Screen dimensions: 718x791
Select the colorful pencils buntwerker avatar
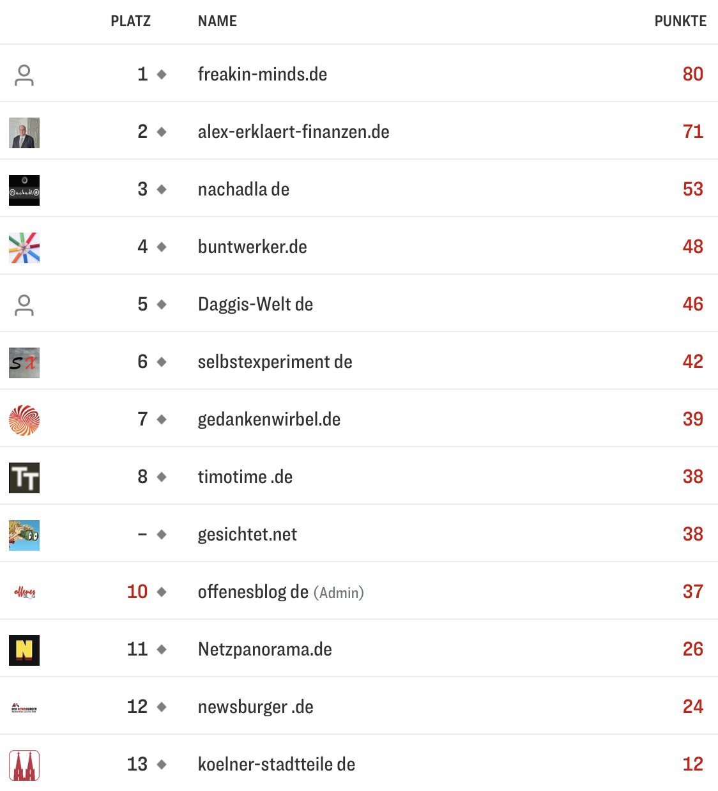pyautogui.click(x=24, y=248)
